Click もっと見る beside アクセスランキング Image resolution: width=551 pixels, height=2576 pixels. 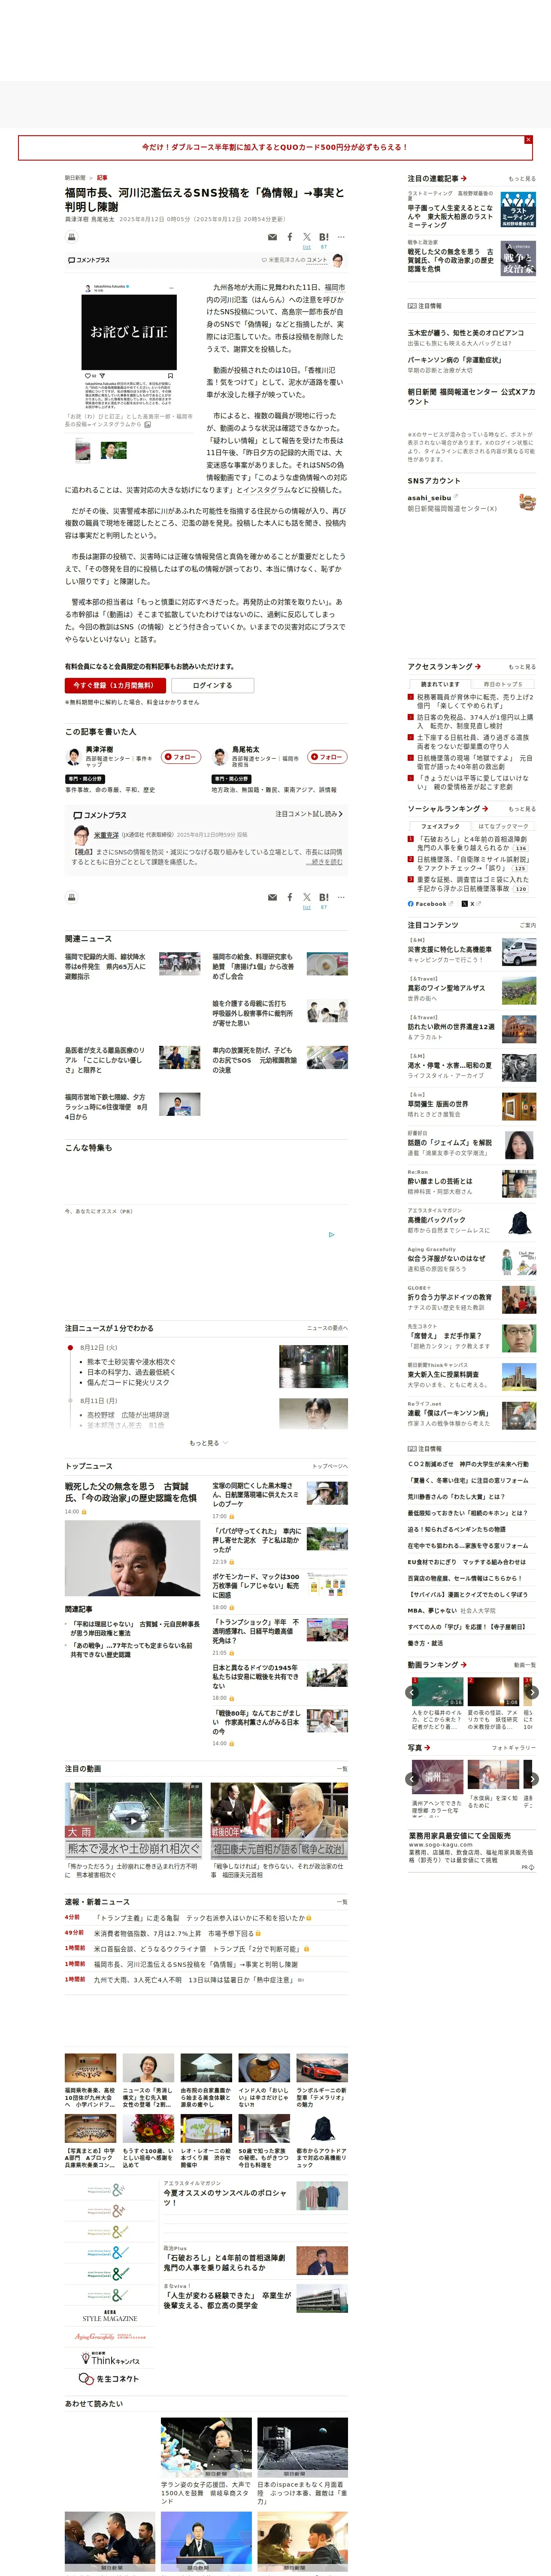(521, 667)
